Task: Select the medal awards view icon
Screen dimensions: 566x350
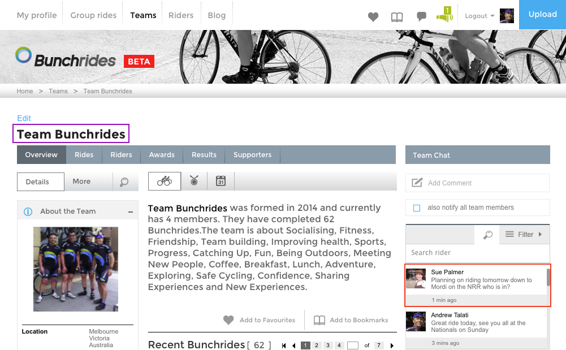Action: tap(195, 182)
